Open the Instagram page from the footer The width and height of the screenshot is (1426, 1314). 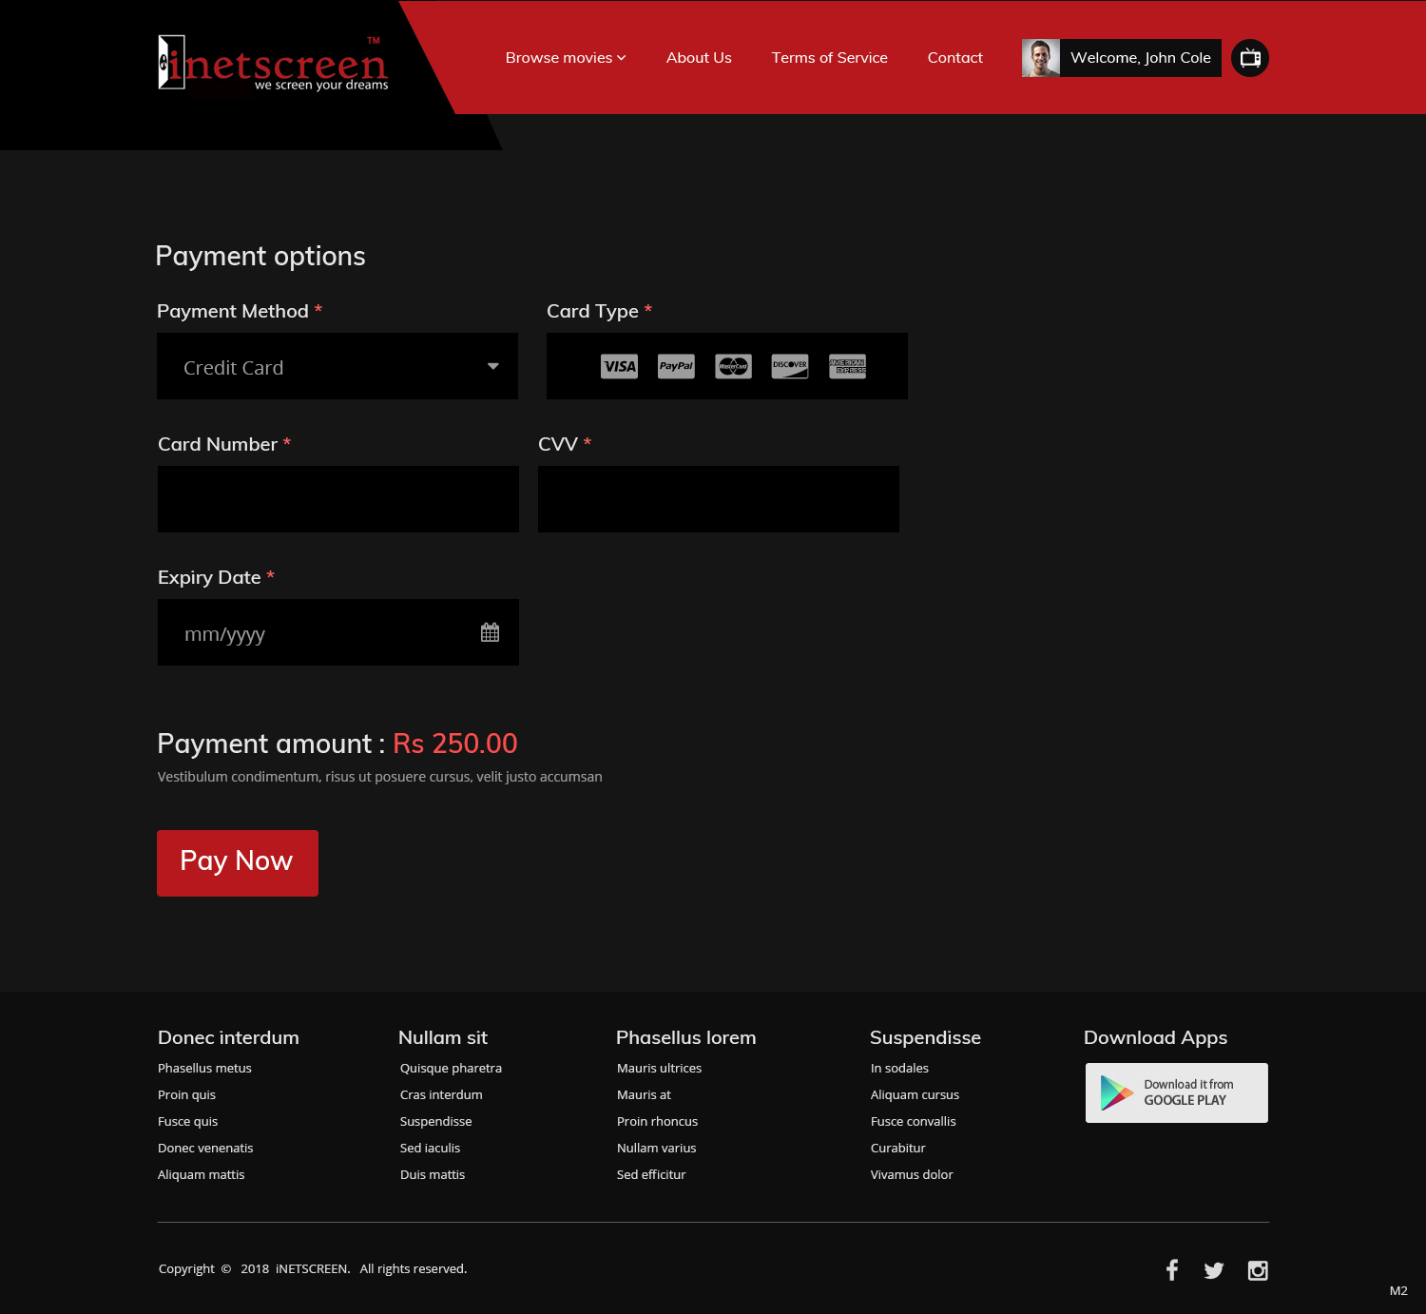tap(1258, 1269)
